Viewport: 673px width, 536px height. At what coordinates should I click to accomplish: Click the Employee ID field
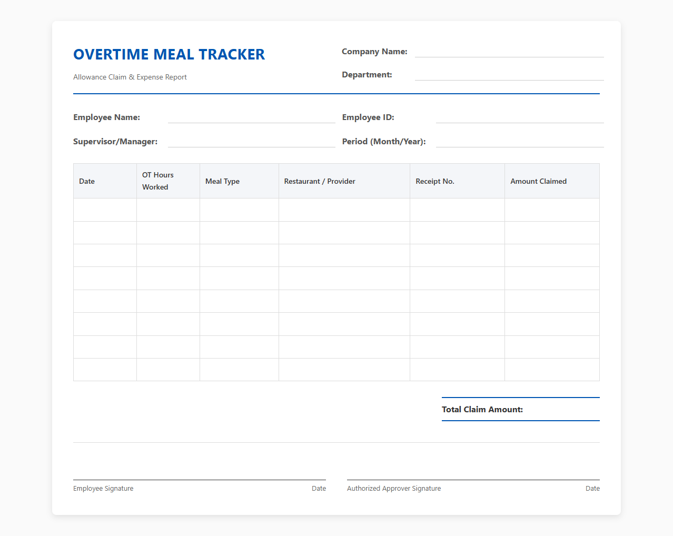click(520, 117)
